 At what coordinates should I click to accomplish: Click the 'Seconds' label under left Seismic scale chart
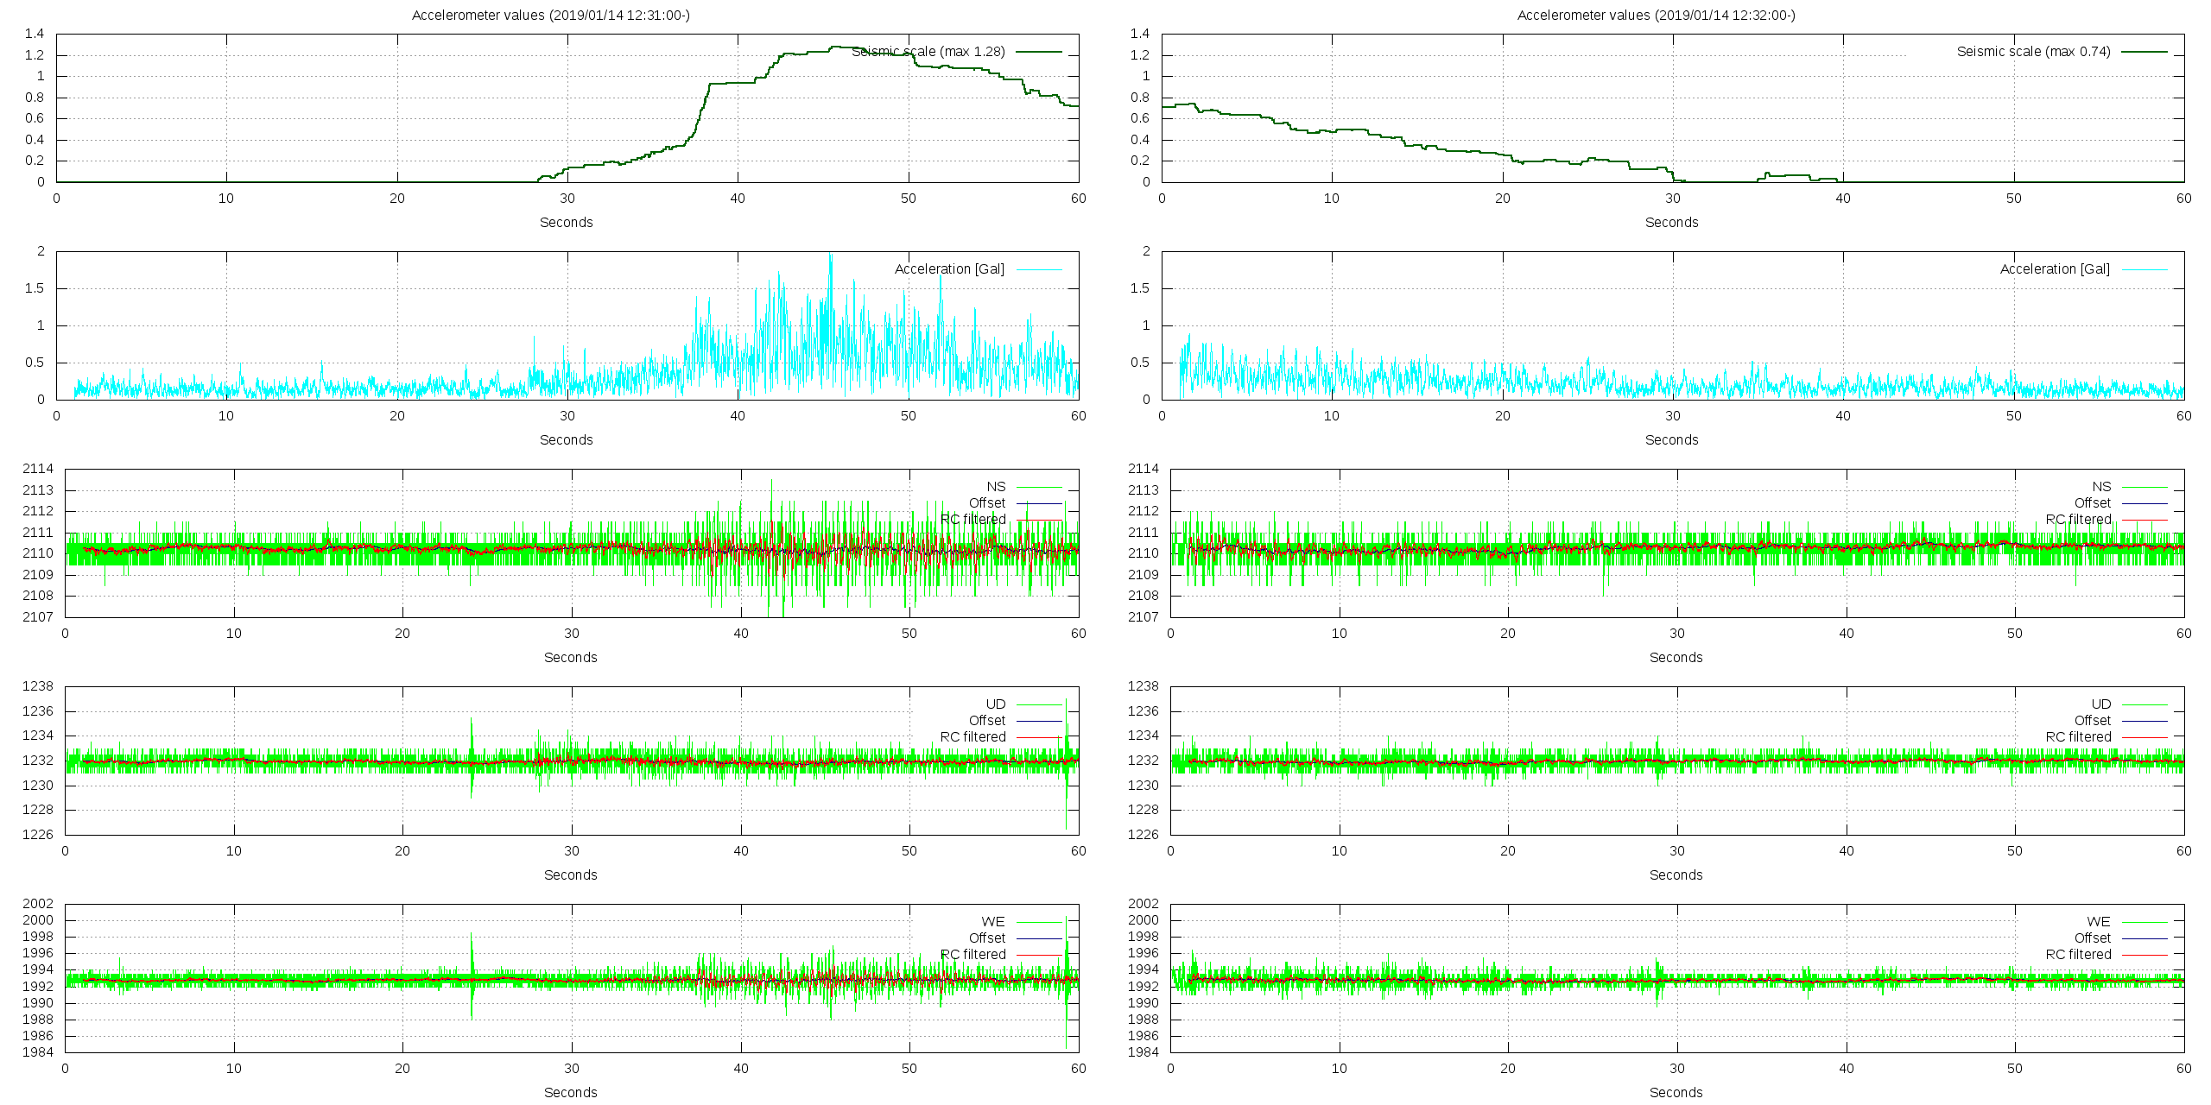(x=566, y=223)
